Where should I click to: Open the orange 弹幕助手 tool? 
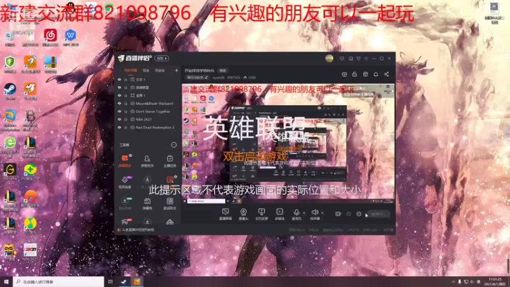click(125, 161)
